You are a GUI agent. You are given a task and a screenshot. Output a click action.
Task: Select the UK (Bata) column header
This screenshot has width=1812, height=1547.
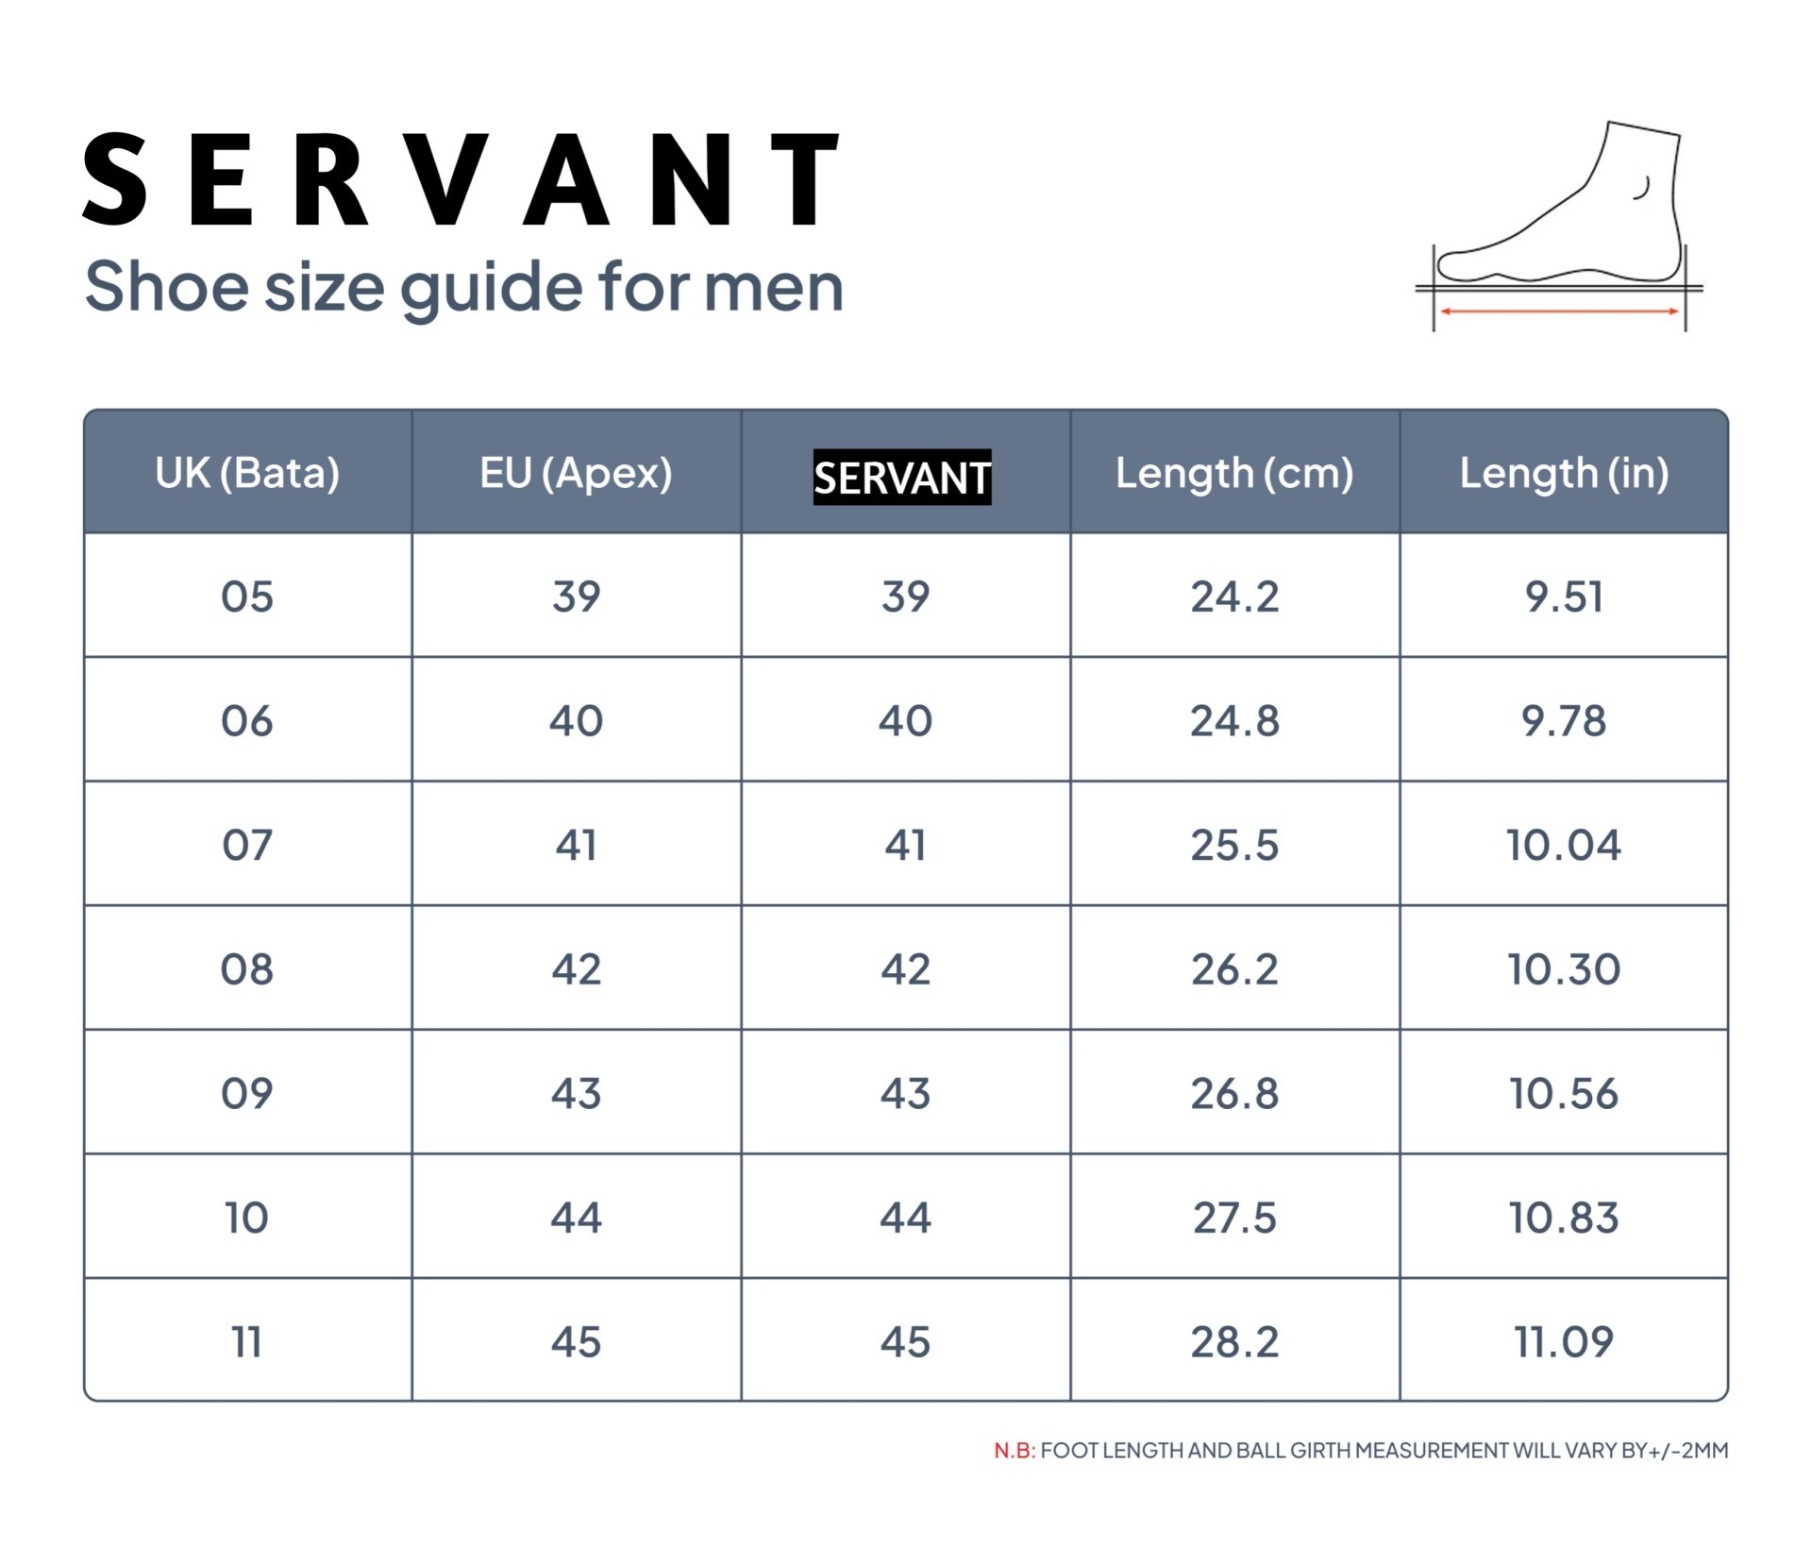pyautogui.click(x=247, y=473)
